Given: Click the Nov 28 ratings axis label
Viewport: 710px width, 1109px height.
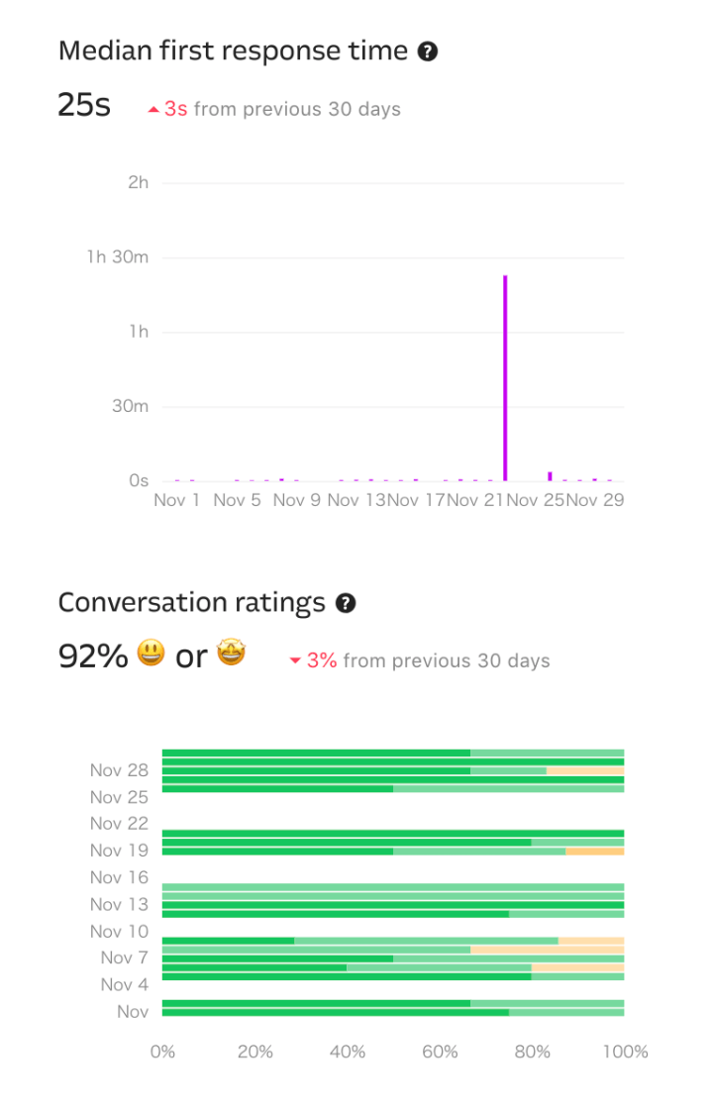Looking at the screenshot, I should (119, 770).
